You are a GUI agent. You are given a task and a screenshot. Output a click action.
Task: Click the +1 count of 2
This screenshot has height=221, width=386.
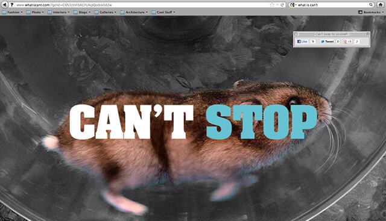coord(356,42)
